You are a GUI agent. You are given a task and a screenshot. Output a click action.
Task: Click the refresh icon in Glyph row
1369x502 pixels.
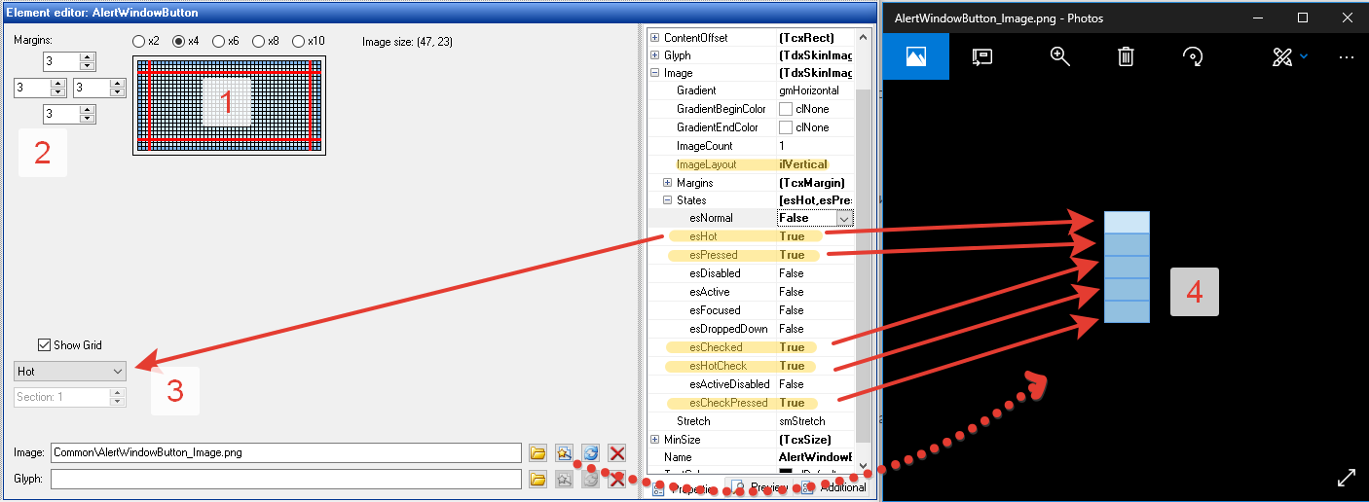tap(590, 479)
